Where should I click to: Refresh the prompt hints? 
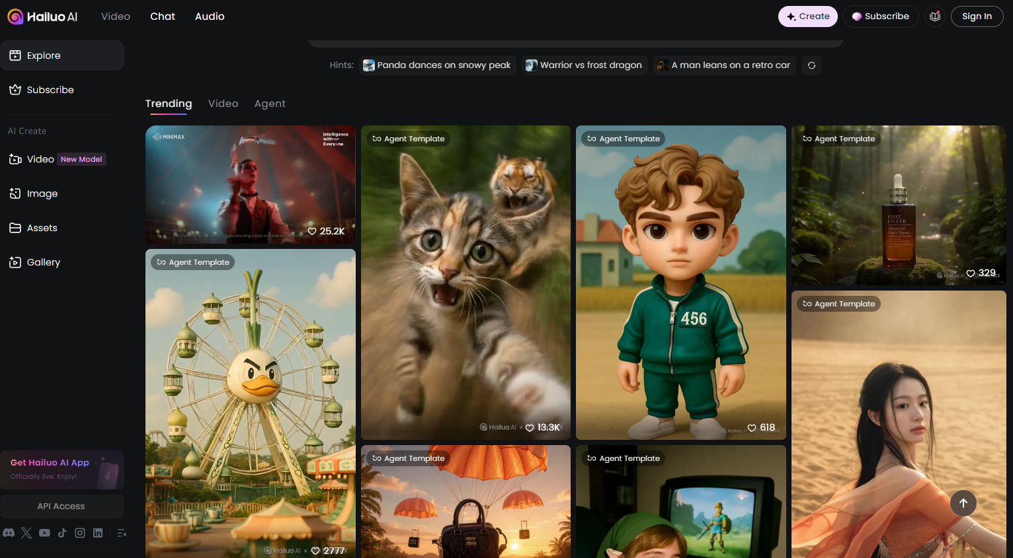[x=811, y=65]
